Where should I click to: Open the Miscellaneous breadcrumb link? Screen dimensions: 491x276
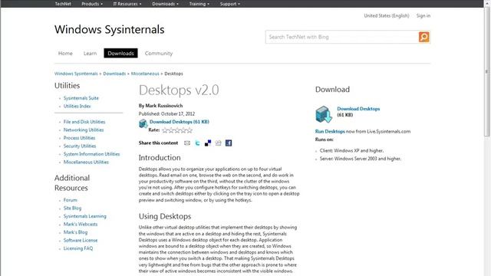pos(145,74)
